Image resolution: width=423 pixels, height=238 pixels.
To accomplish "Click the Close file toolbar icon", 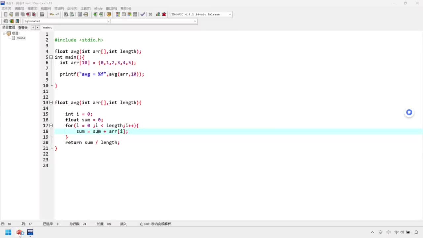I will coord(28,14).
